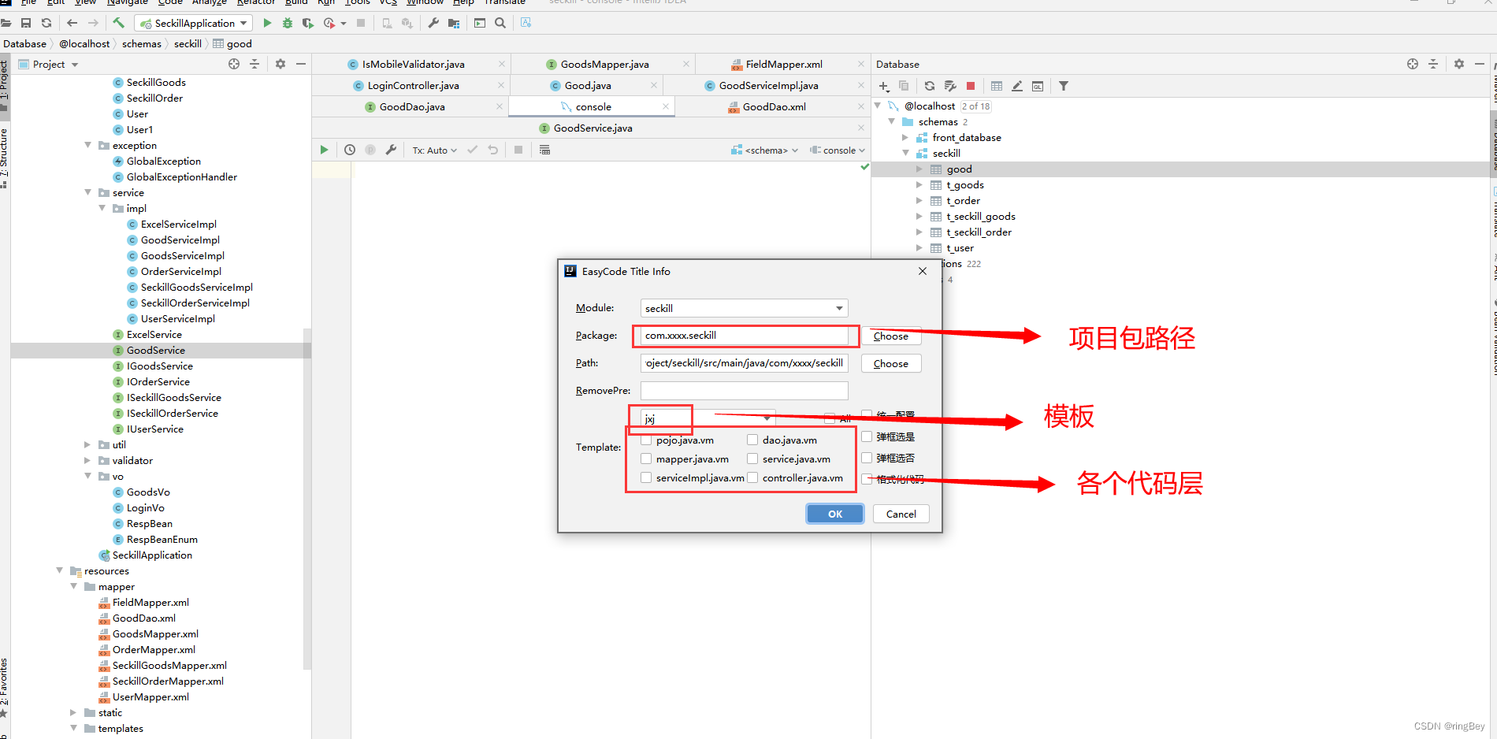Screen dimensions: 1497x739
Task: Click the empty RemovePre input field
Action: [744, 391]
